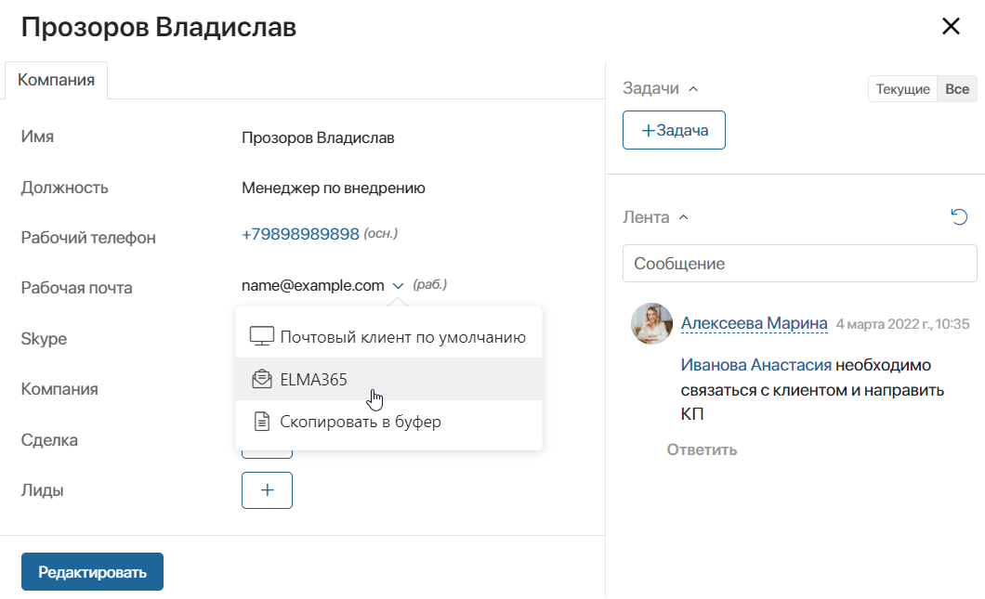Click the comment date 4 марта 2022 г., 10:35
The image size is (985, 599).
tap(902, 324)
